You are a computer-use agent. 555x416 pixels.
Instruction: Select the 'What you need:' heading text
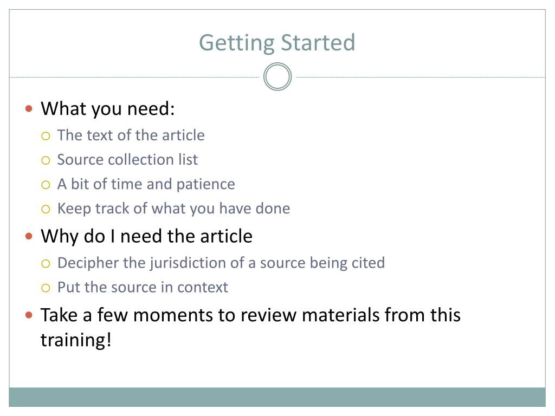point(108,108)
